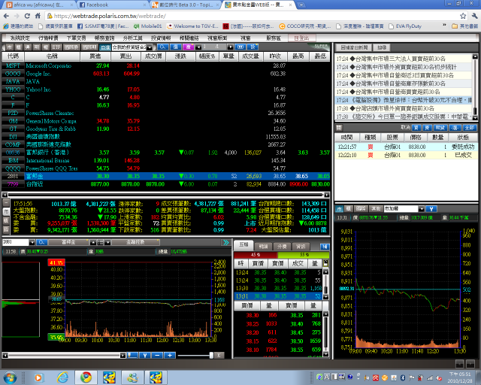Viewport: 481px width, 385px height.
Task: Open Internet Explorer from the taskbar
Action: point(62,377)
